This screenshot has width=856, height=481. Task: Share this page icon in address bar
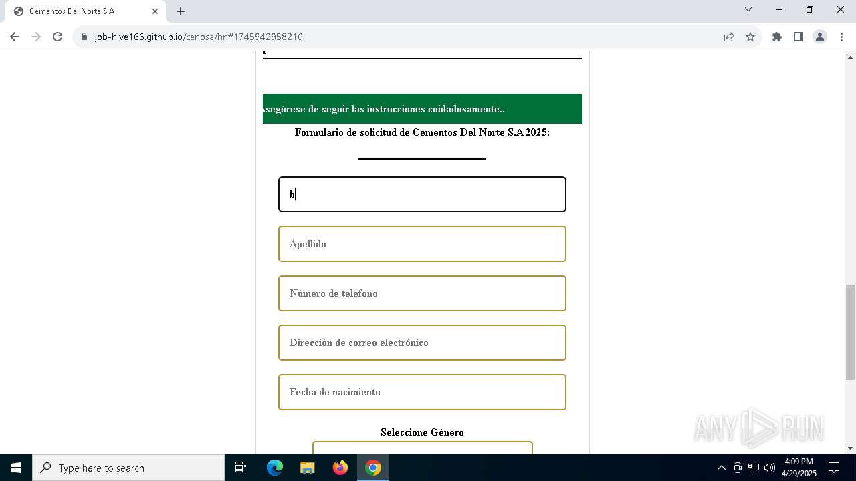(x=729, y=37)
